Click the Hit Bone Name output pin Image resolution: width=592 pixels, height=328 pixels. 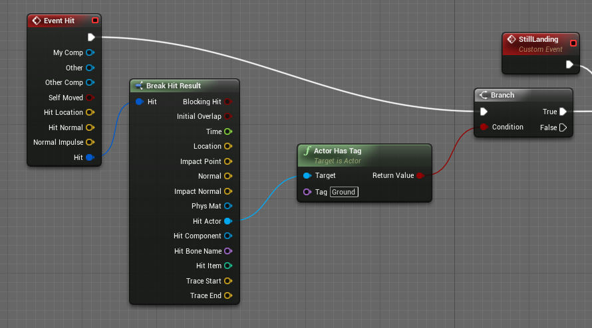click(x=227, y=251)
